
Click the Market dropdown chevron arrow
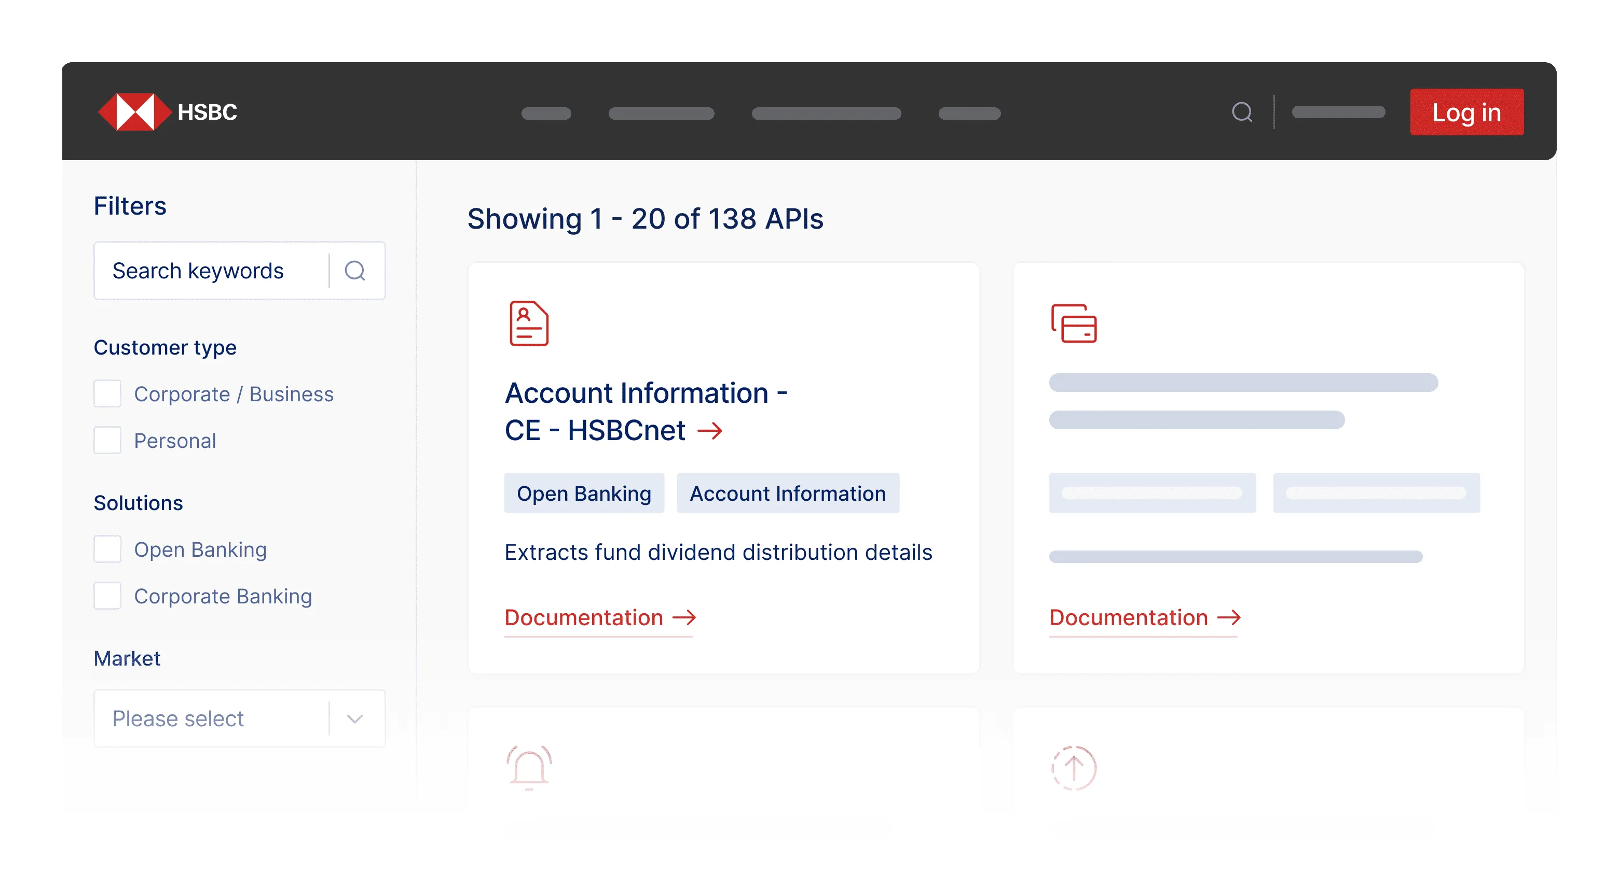(355, 719)
